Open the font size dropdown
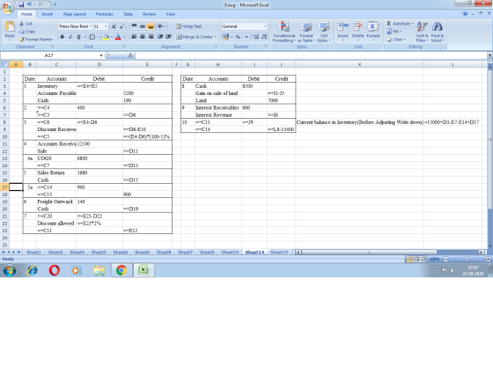This screenshot has width=493, height=367. click(106, 26)
